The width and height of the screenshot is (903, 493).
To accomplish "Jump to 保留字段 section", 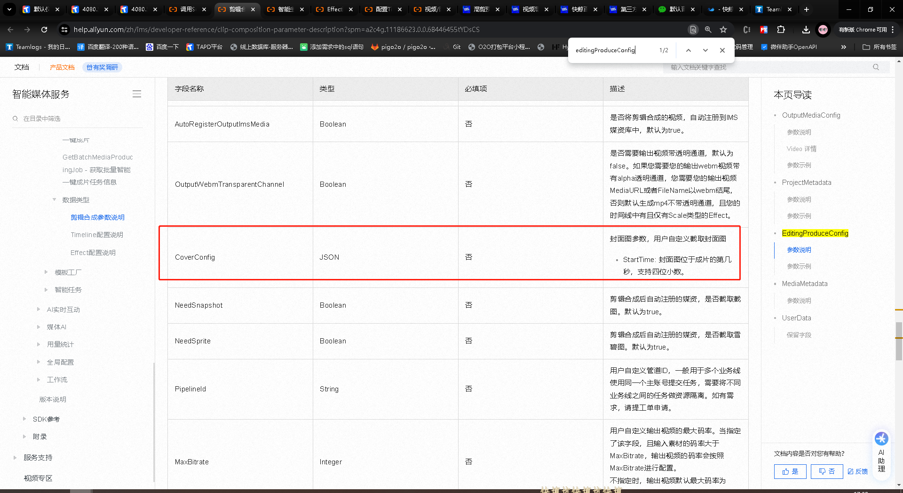I will click(799, 335).
